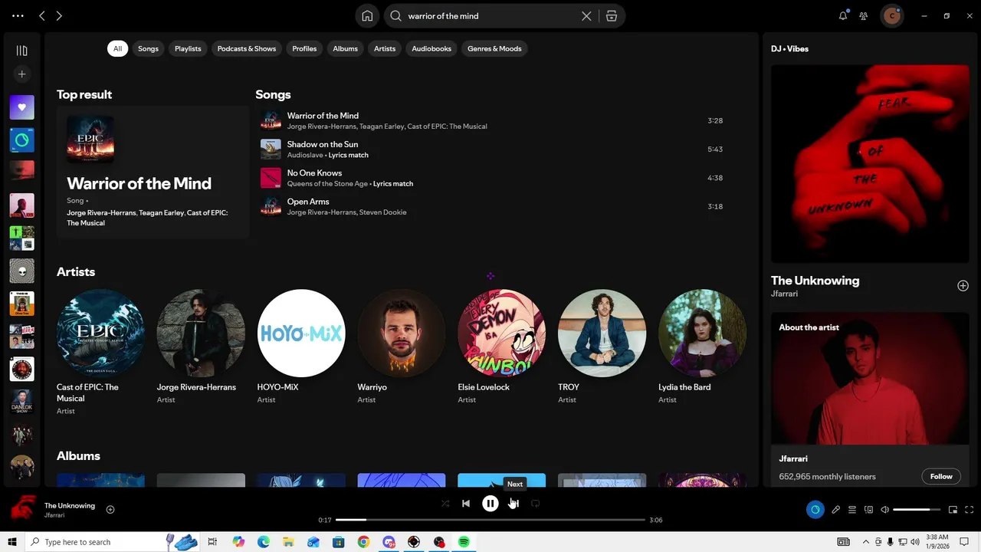This screenshot has height=552, width=981.
Task: Filter results by Albums
Action: 345,48
